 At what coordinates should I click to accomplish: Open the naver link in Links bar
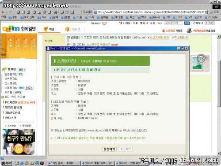(155, 17)
